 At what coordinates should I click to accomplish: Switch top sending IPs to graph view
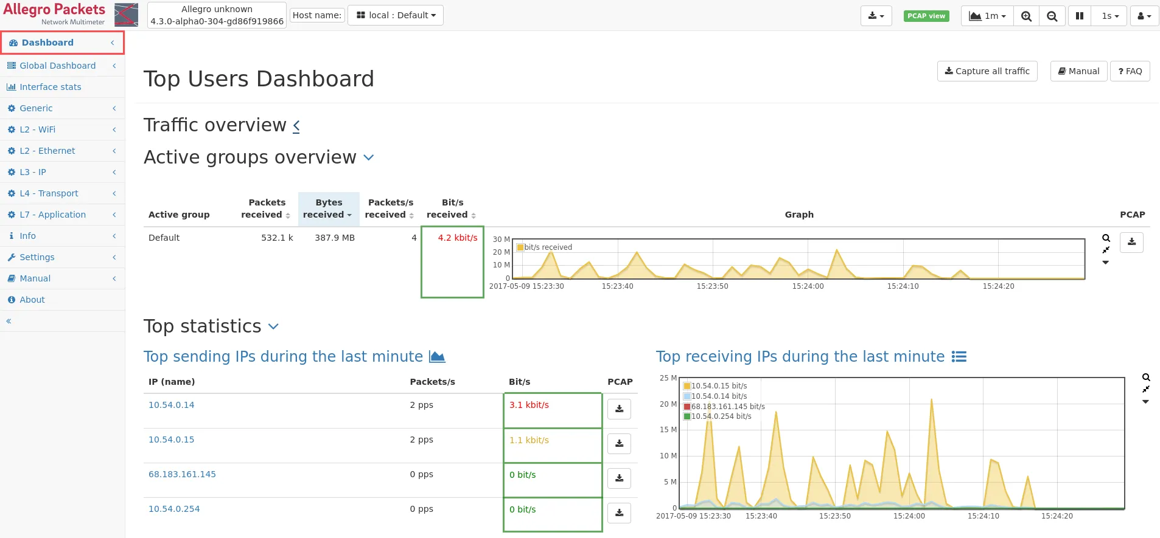point(437,357)
